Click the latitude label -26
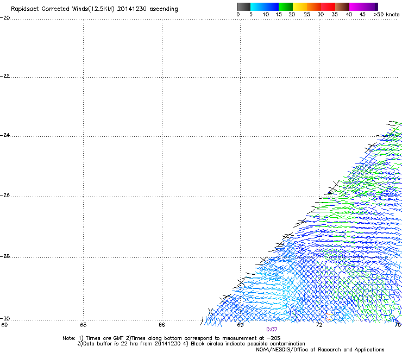Image resolution: width=402 pixels, height=353 pixels. (x=5, y=196)
